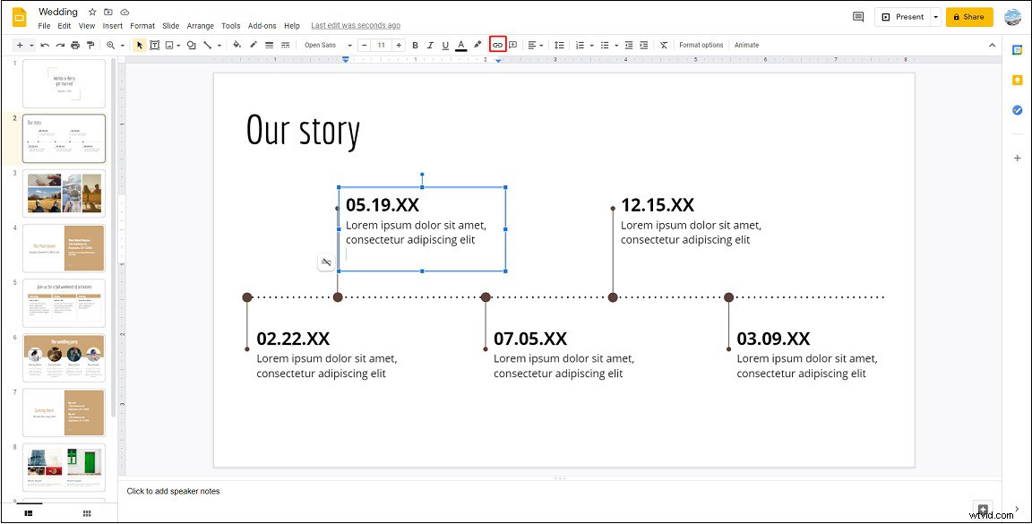Insert a comment using the comment icon
The height and width of the screenshot is (524, 1032).
513,45
